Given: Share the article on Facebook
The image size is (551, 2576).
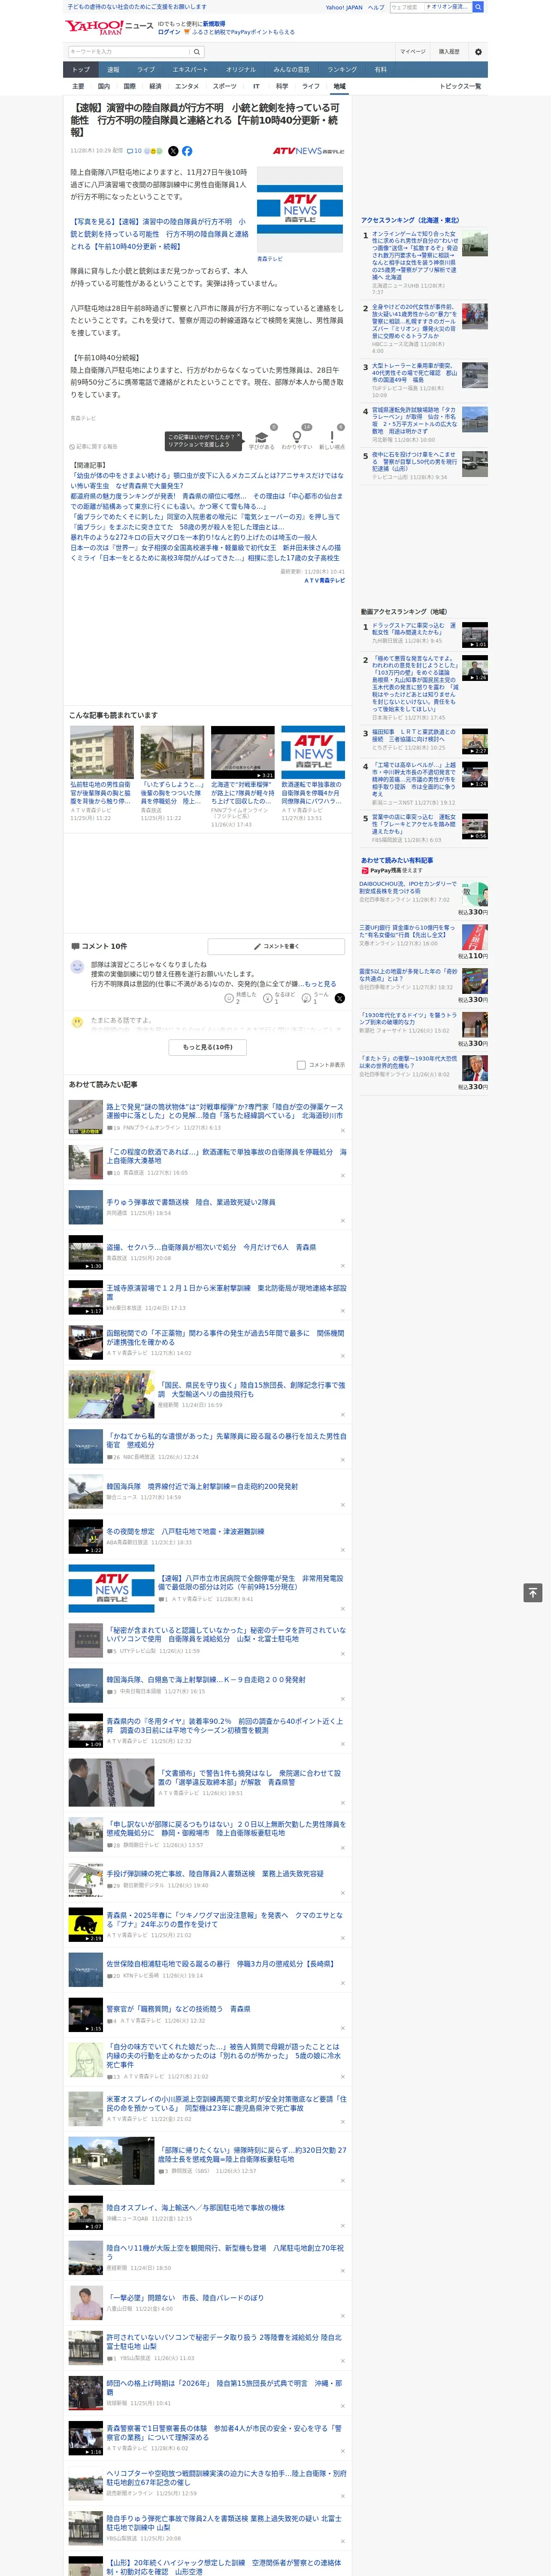Looking at the screenshot, I should pyautogui.click(x=187, y=151).
